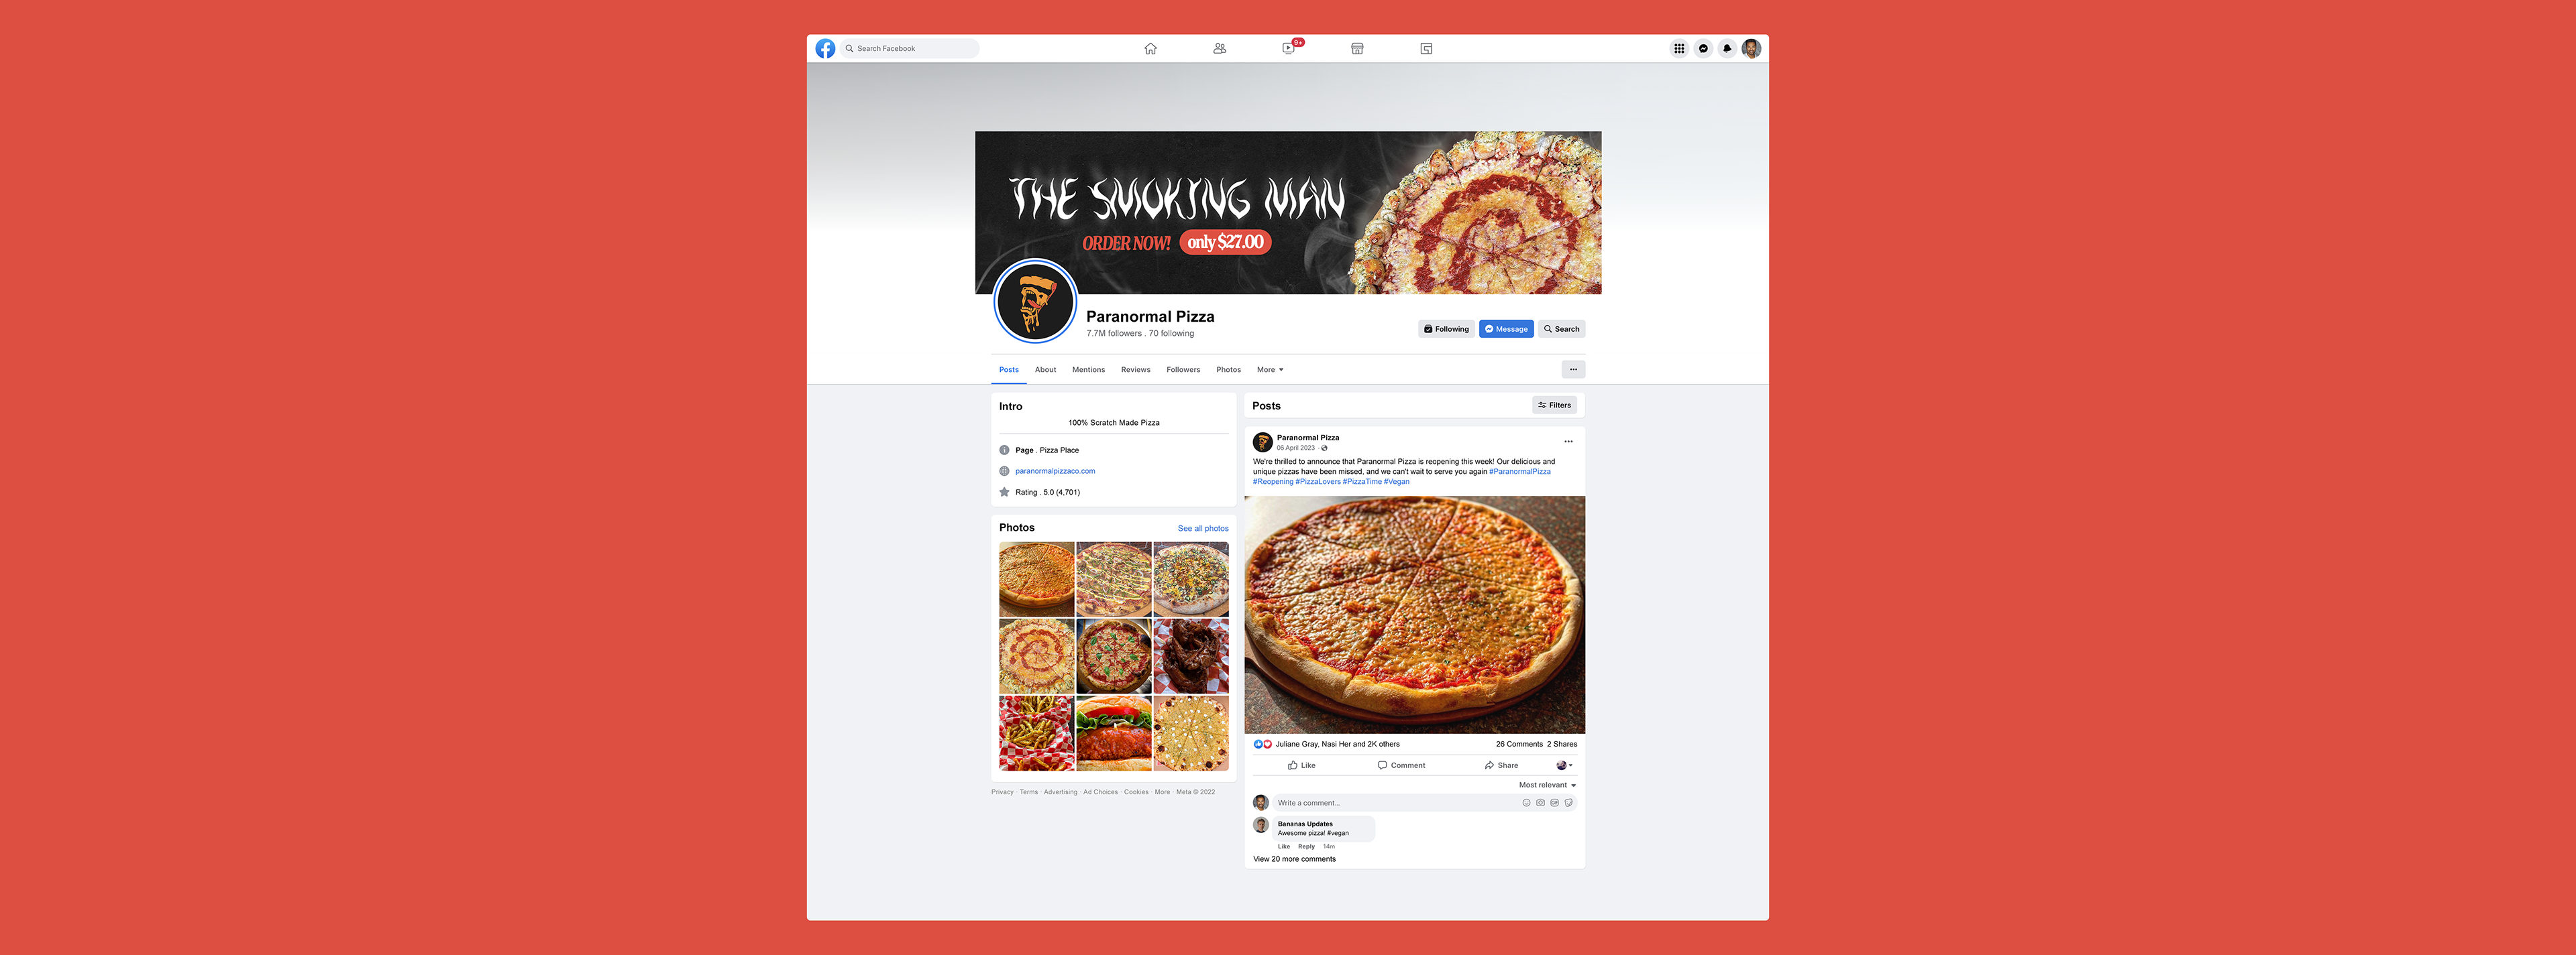The height and width of the screenshot is (955, 2576).
Task: Open the plain cheese pizza photo thumbnail
Action: pos(1037,580)
